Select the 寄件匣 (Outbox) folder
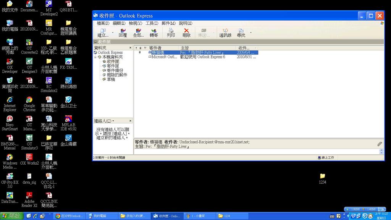This screenshot has width=391, height=220. (x=111, y=66)
